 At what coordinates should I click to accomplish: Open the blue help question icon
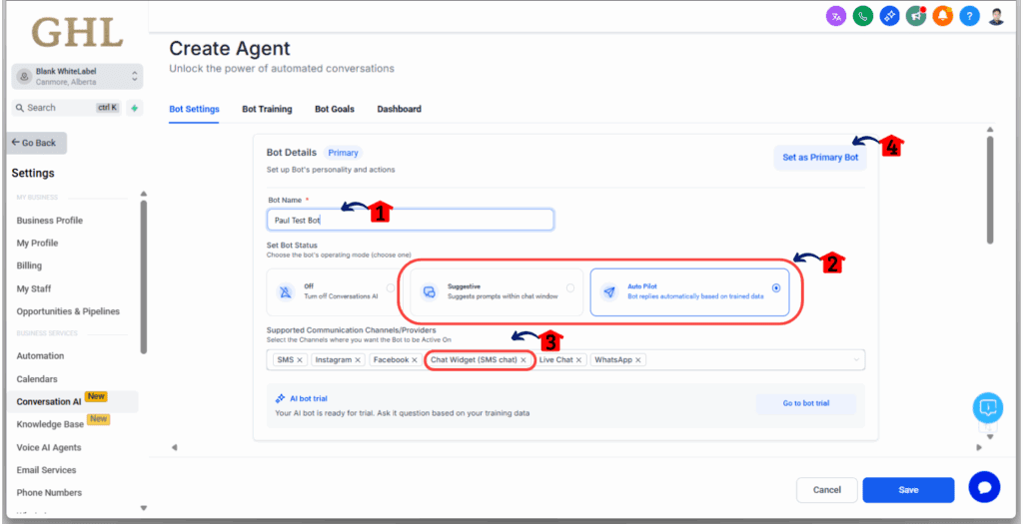pyautogui.click(x=969, y=17)
